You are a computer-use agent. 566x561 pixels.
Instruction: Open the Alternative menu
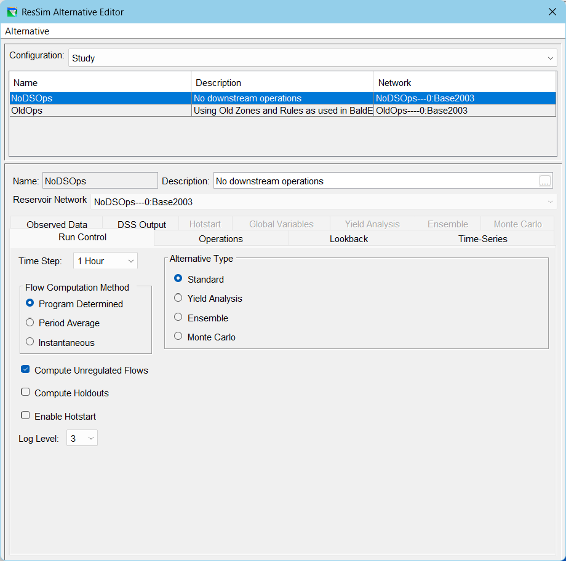(27, 31)
